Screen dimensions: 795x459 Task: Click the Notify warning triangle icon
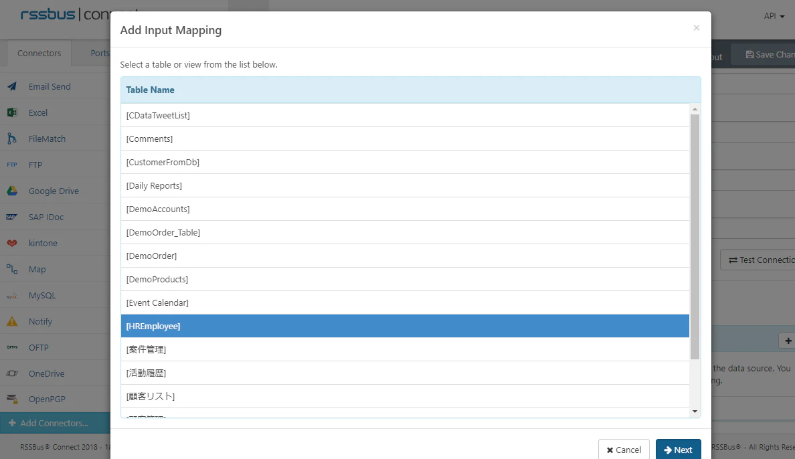[x=12, y=322]
